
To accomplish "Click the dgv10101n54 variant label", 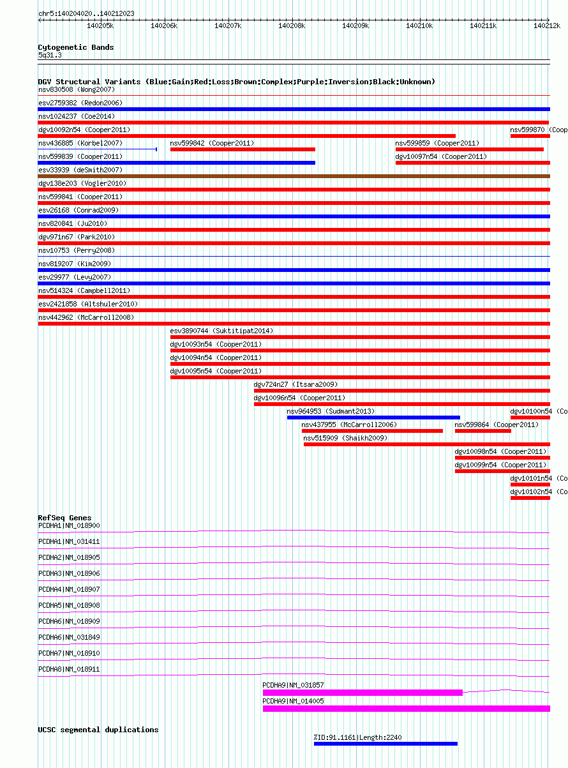I will [539, 478].
